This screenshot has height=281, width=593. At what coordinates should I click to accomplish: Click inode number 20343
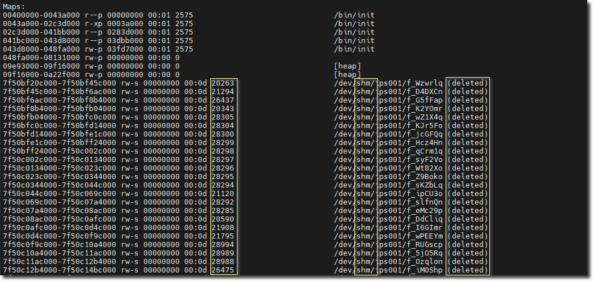(x=223, y=109)
